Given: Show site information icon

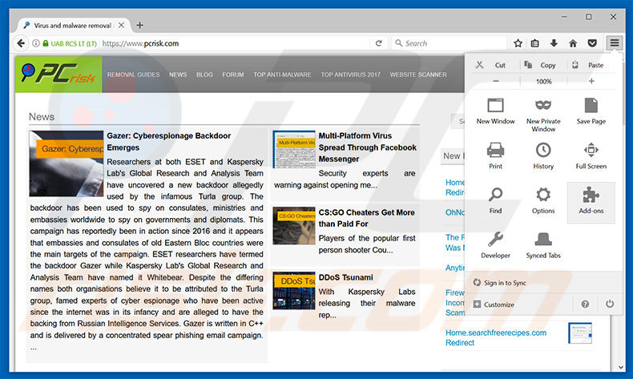Looking at the screenshot, I should (x=36, y=43).
